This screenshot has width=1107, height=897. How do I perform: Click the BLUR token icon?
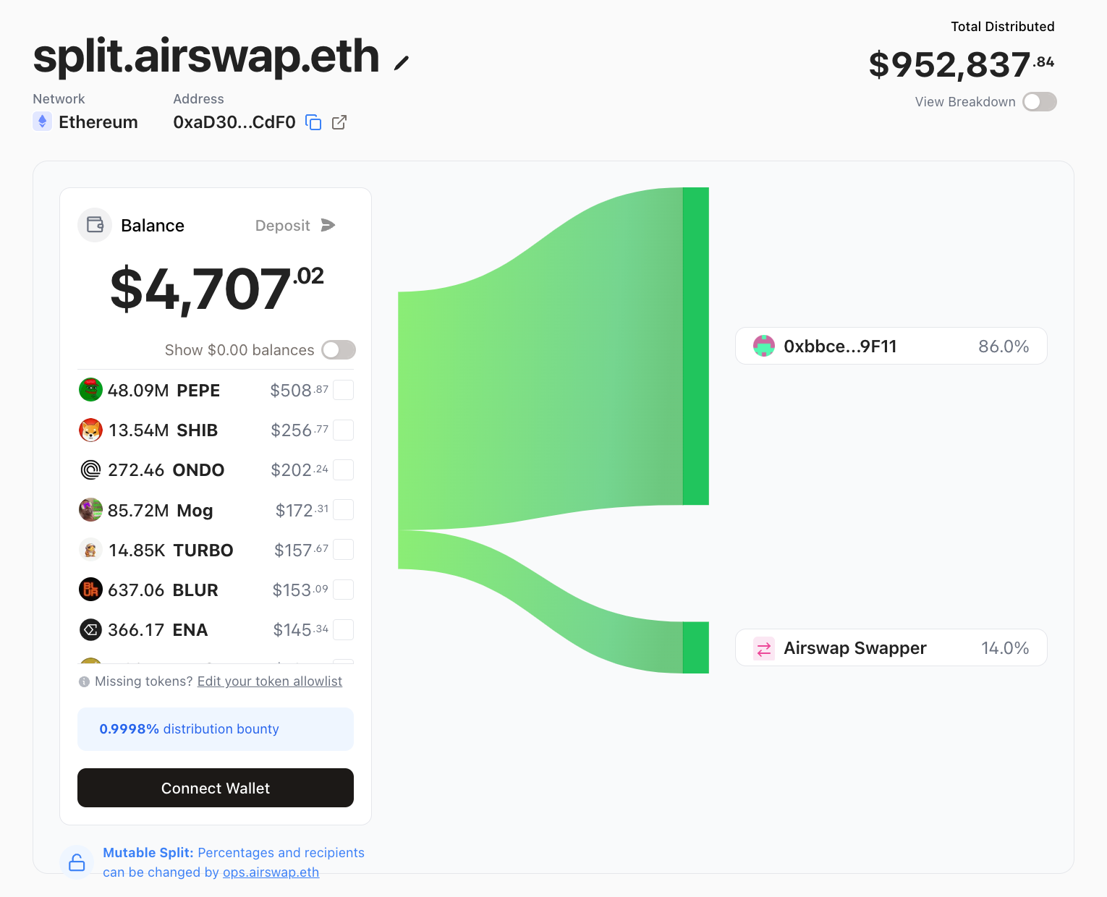click(90, 590)
